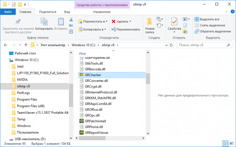236x147 pixels.
Task: Click the Back arrow navigation icon
Action: coord(6,45)
